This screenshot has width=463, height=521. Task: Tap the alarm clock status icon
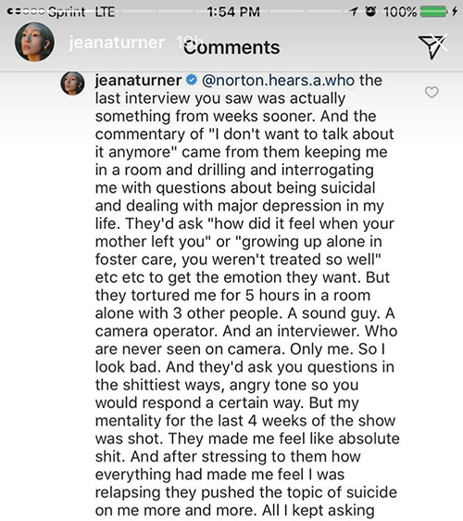[370, 12]
